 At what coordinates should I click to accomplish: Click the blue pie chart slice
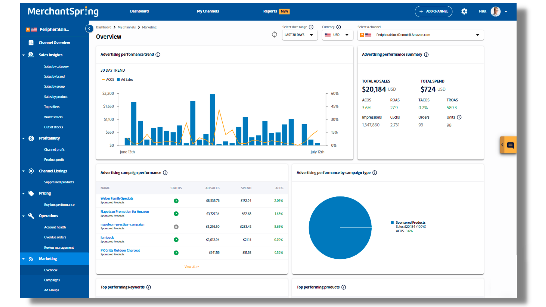pyautogui.click(x=340, y=228)
